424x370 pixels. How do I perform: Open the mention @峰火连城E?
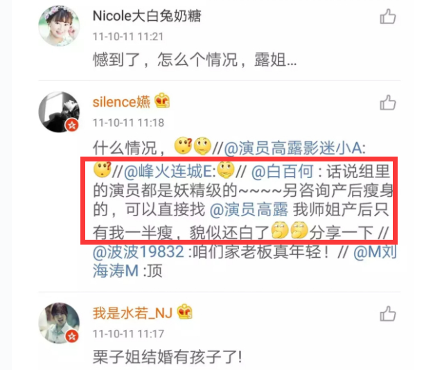170,171
